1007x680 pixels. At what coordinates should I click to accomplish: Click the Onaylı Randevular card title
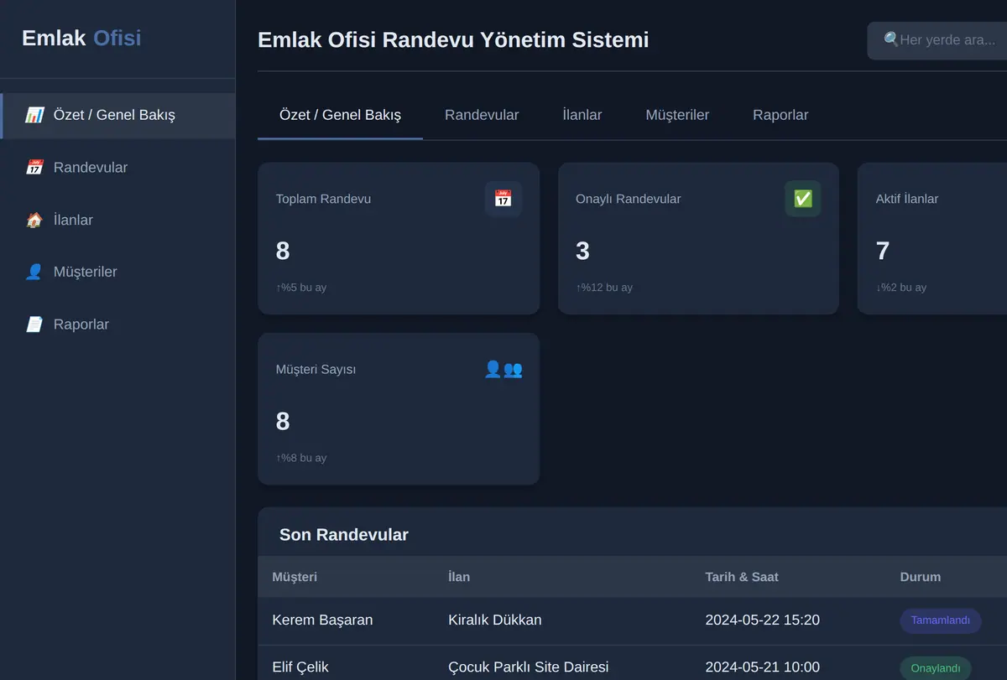pos(629,200)
